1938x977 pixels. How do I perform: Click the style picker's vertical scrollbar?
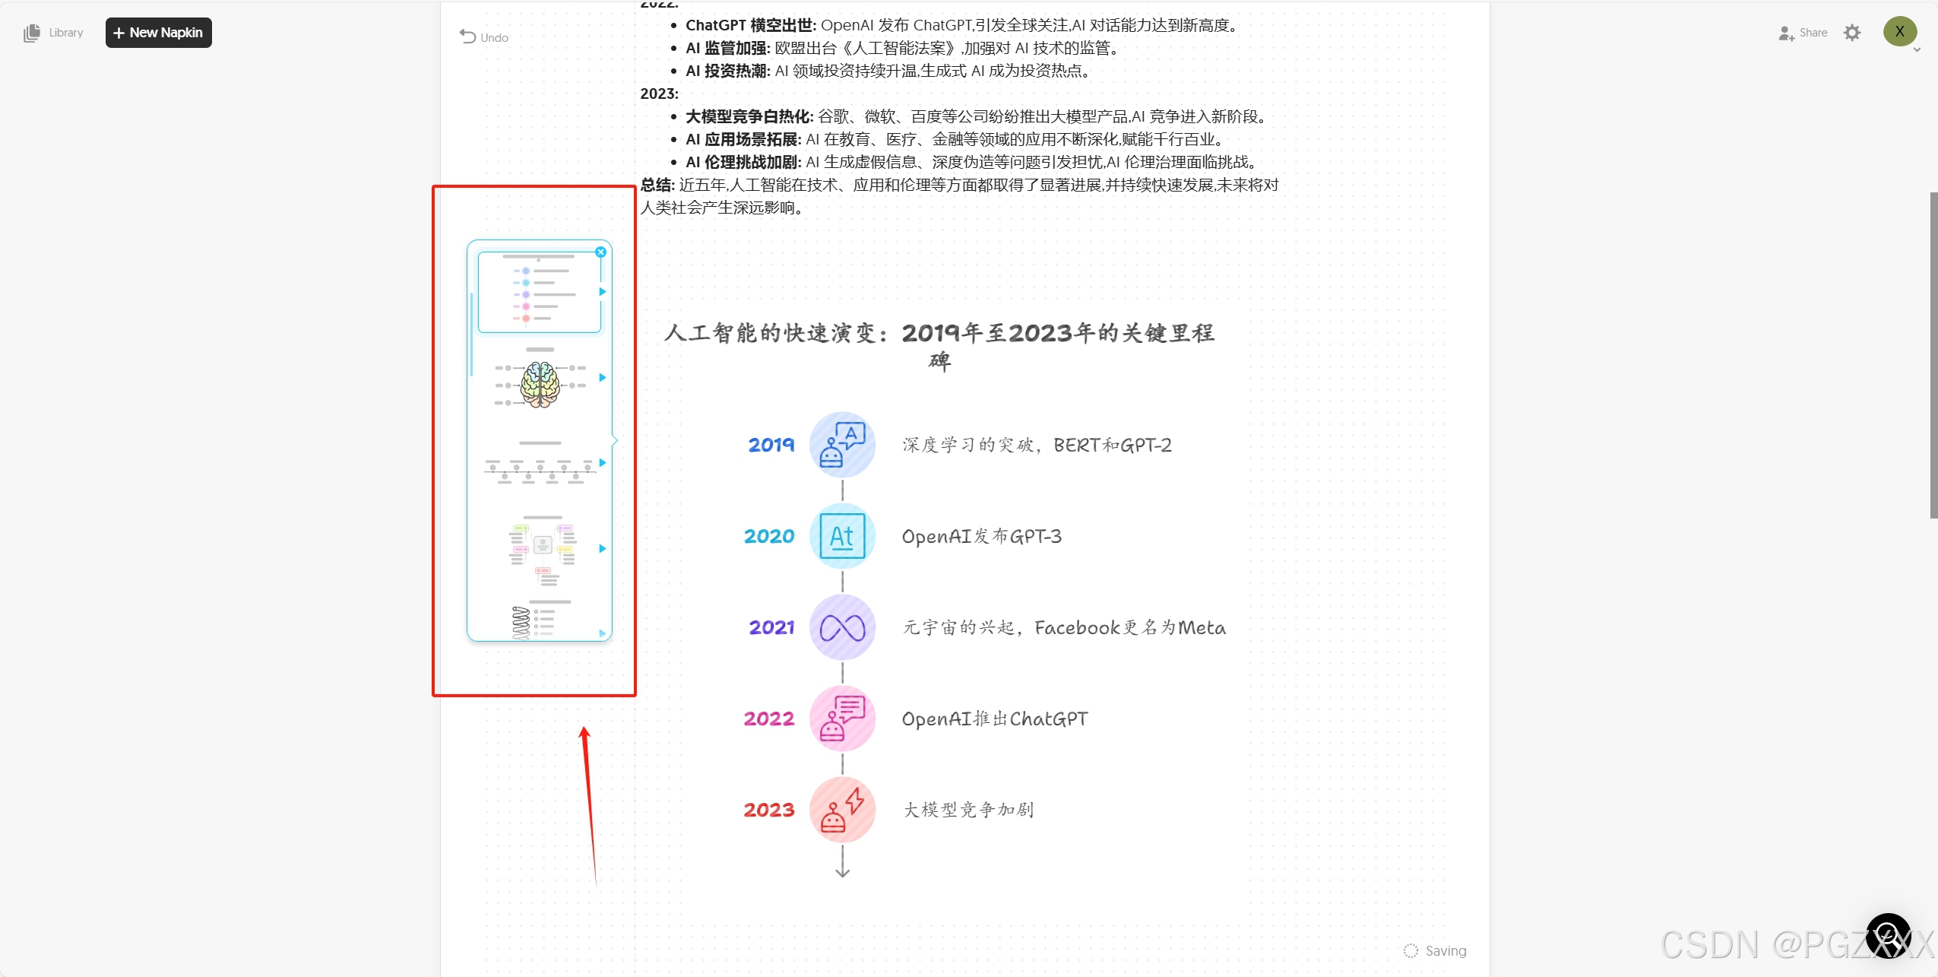coord(471,334)
